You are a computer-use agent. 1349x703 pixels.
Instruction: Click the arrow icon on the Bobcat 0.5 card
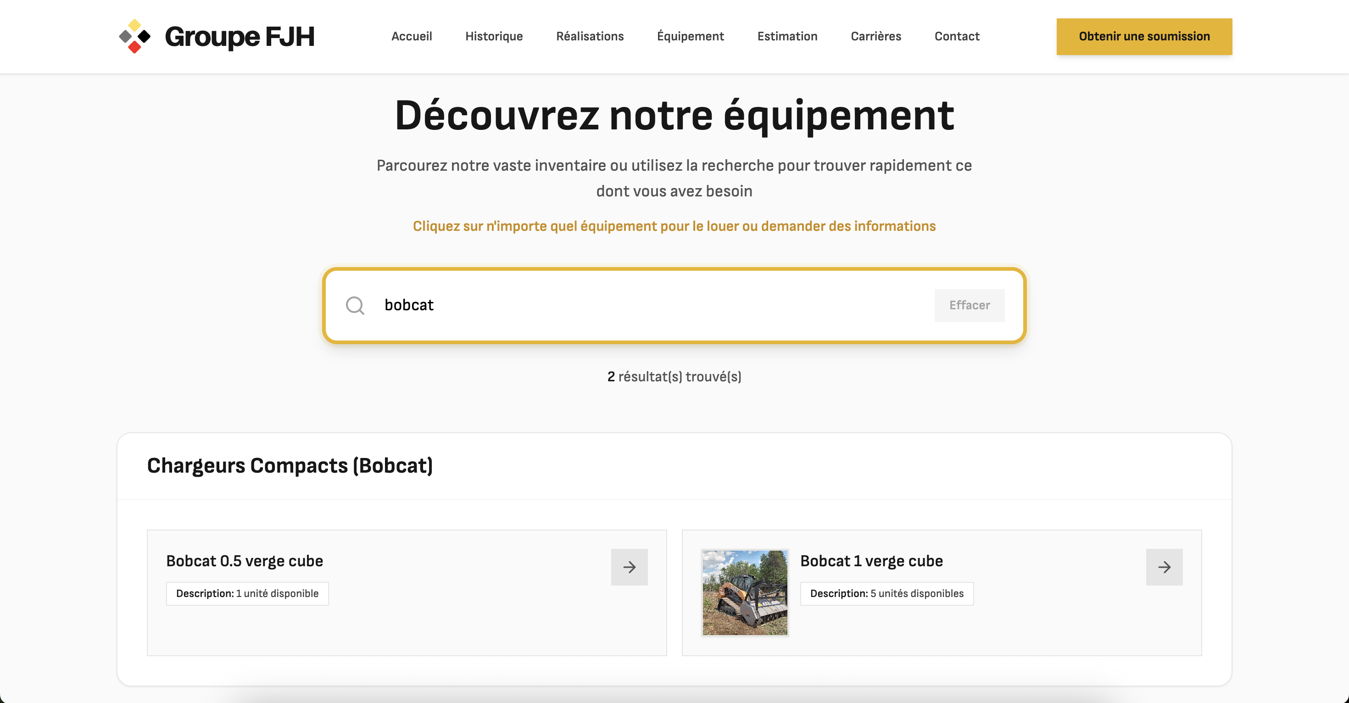629,567
